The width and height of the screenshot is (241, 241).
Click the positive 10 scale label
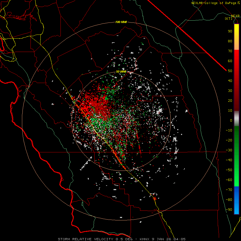pos(230,111)
